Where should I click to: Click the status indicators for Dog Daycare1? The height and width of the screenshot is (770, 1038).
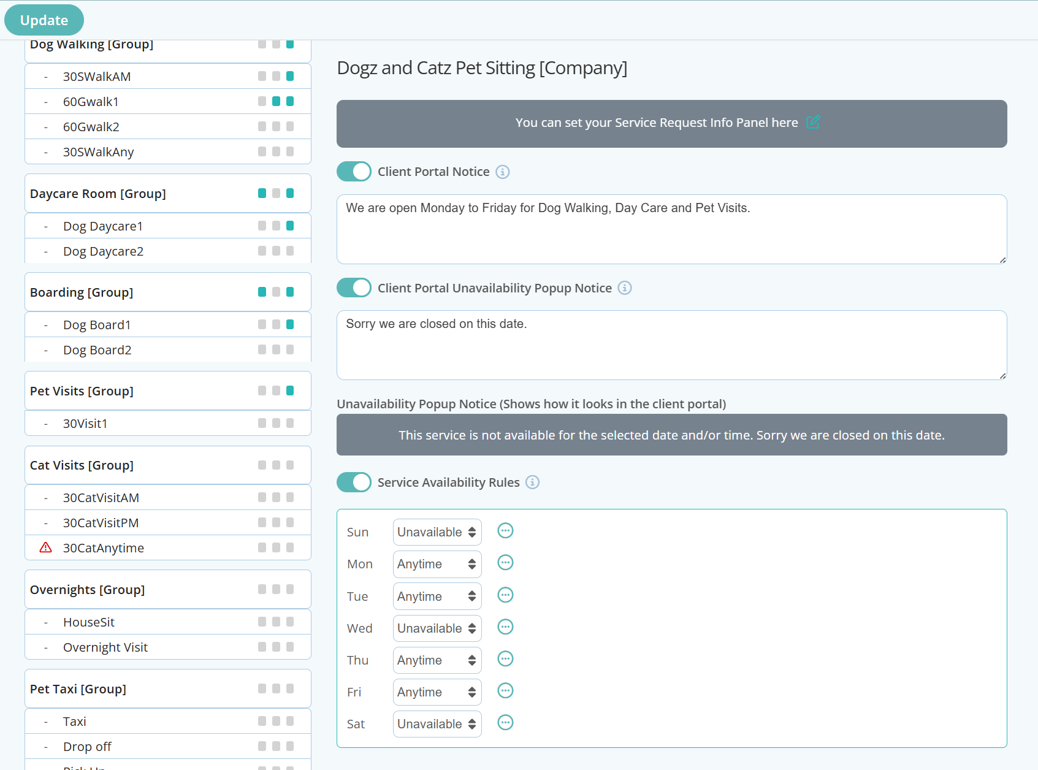click(x=276, y=226)
